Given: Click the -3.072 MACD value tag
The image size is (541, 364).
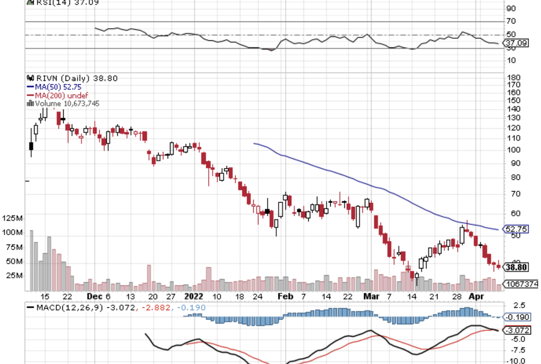Looking at the screenshot, I should point(514,330).
